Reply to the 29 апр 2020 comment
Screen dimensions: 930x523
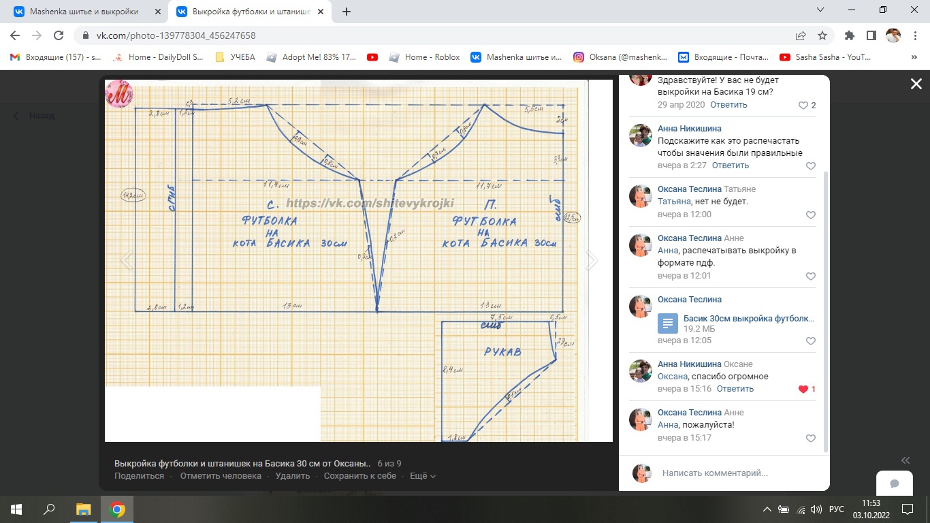tap(728, 105)
